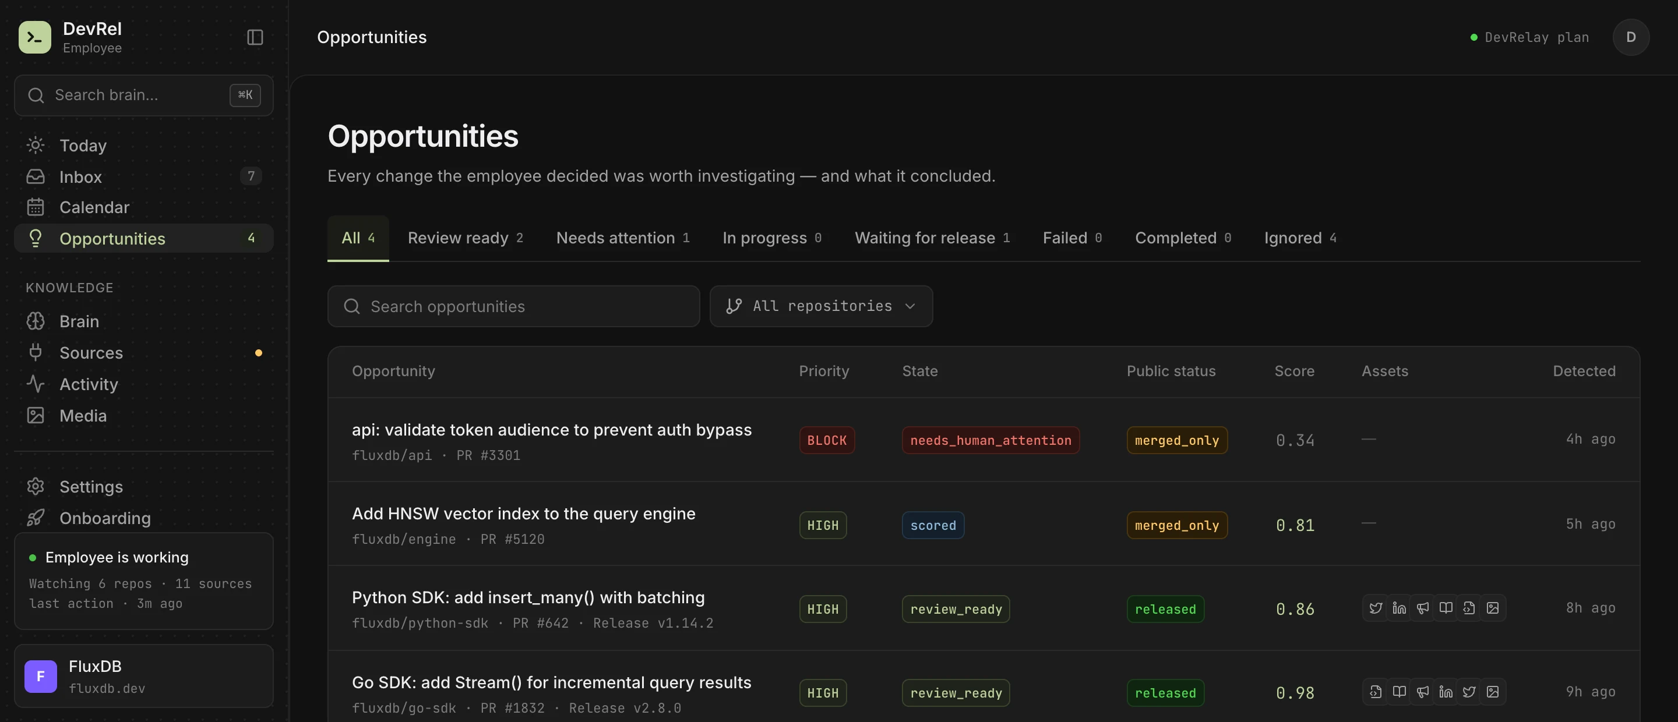This screenshot has height=722, width=1678.
Task: Click the Employee is working status card
Action: click(143, 581)
